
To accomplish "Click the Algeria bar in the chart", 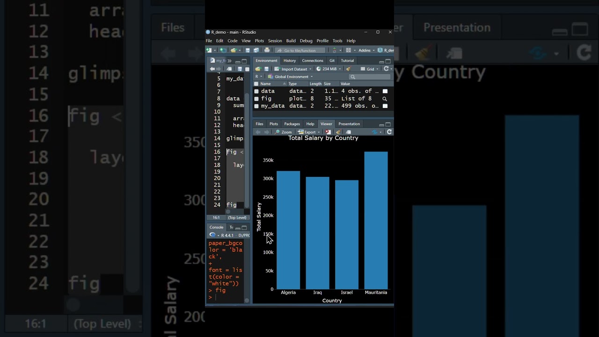I will coord(288,230).
